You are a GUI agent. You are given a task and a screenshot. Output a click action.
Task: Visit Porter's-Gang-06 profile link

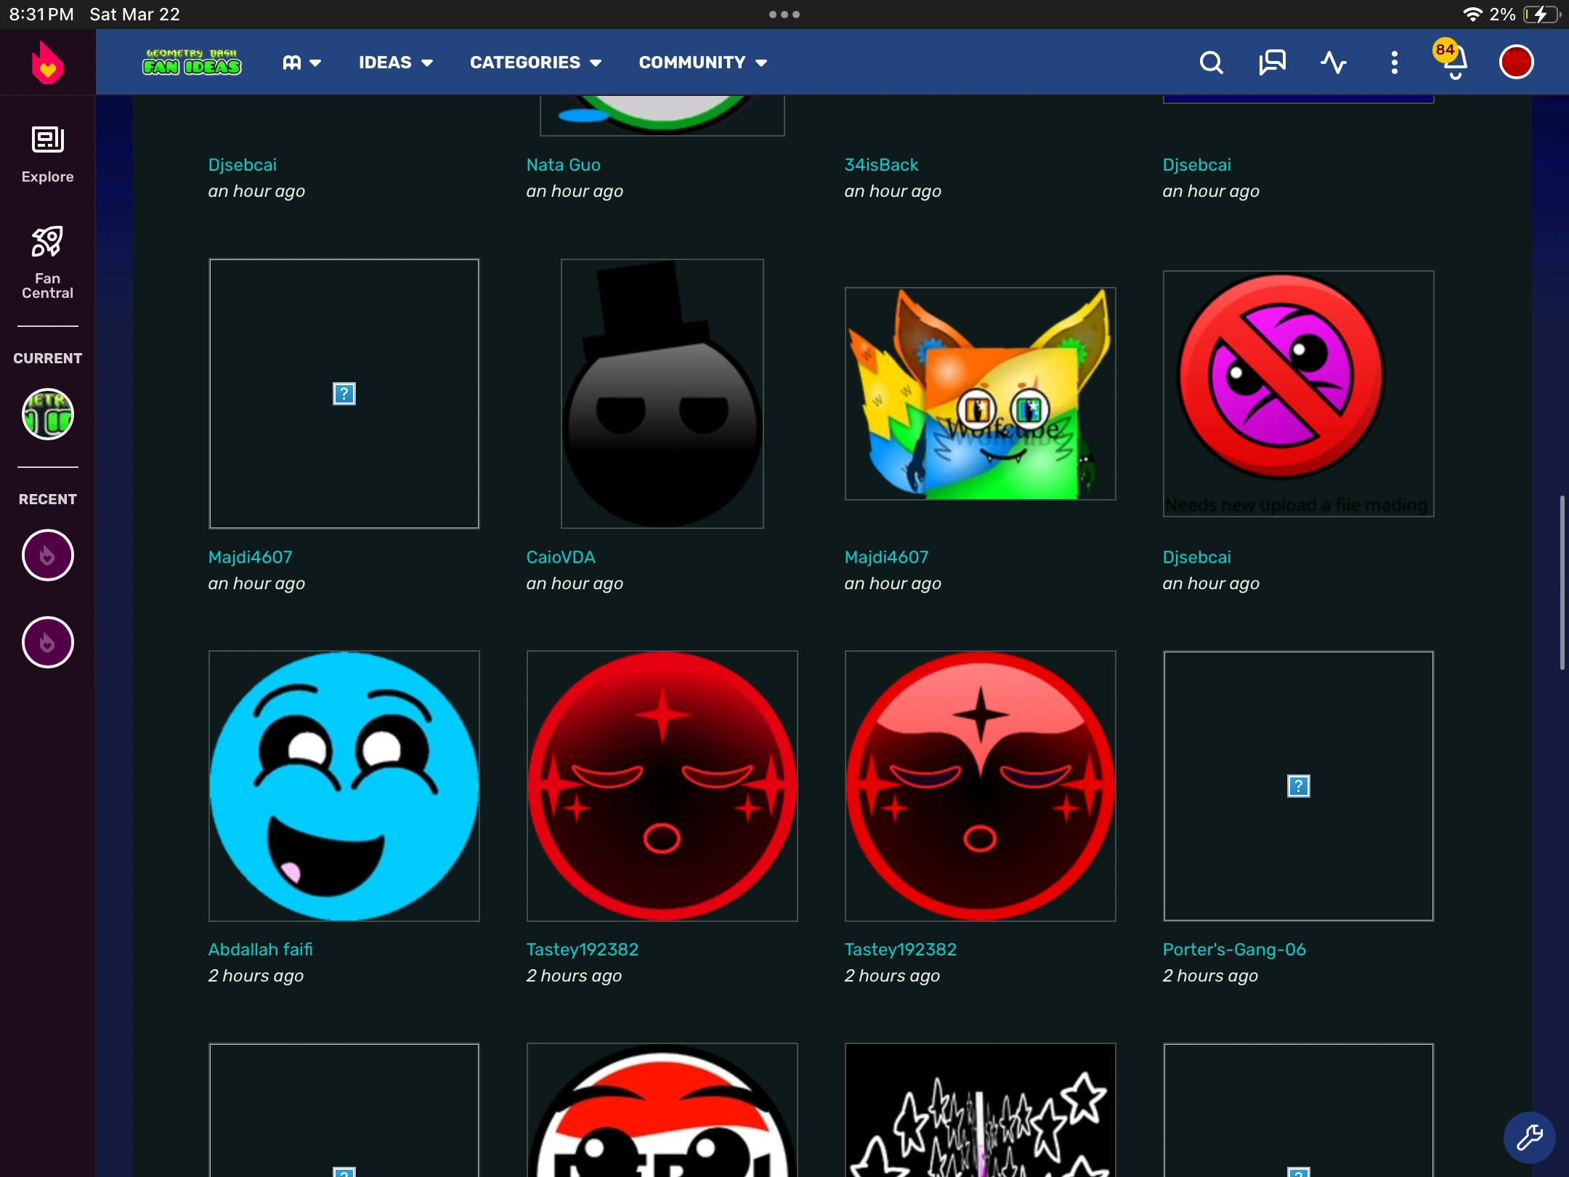1233,950
